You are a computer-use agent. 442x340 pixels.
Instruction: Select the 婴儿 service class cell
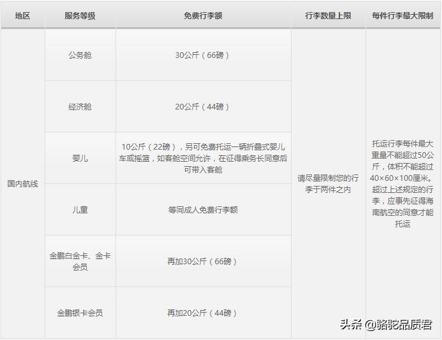tap(80, 158)
